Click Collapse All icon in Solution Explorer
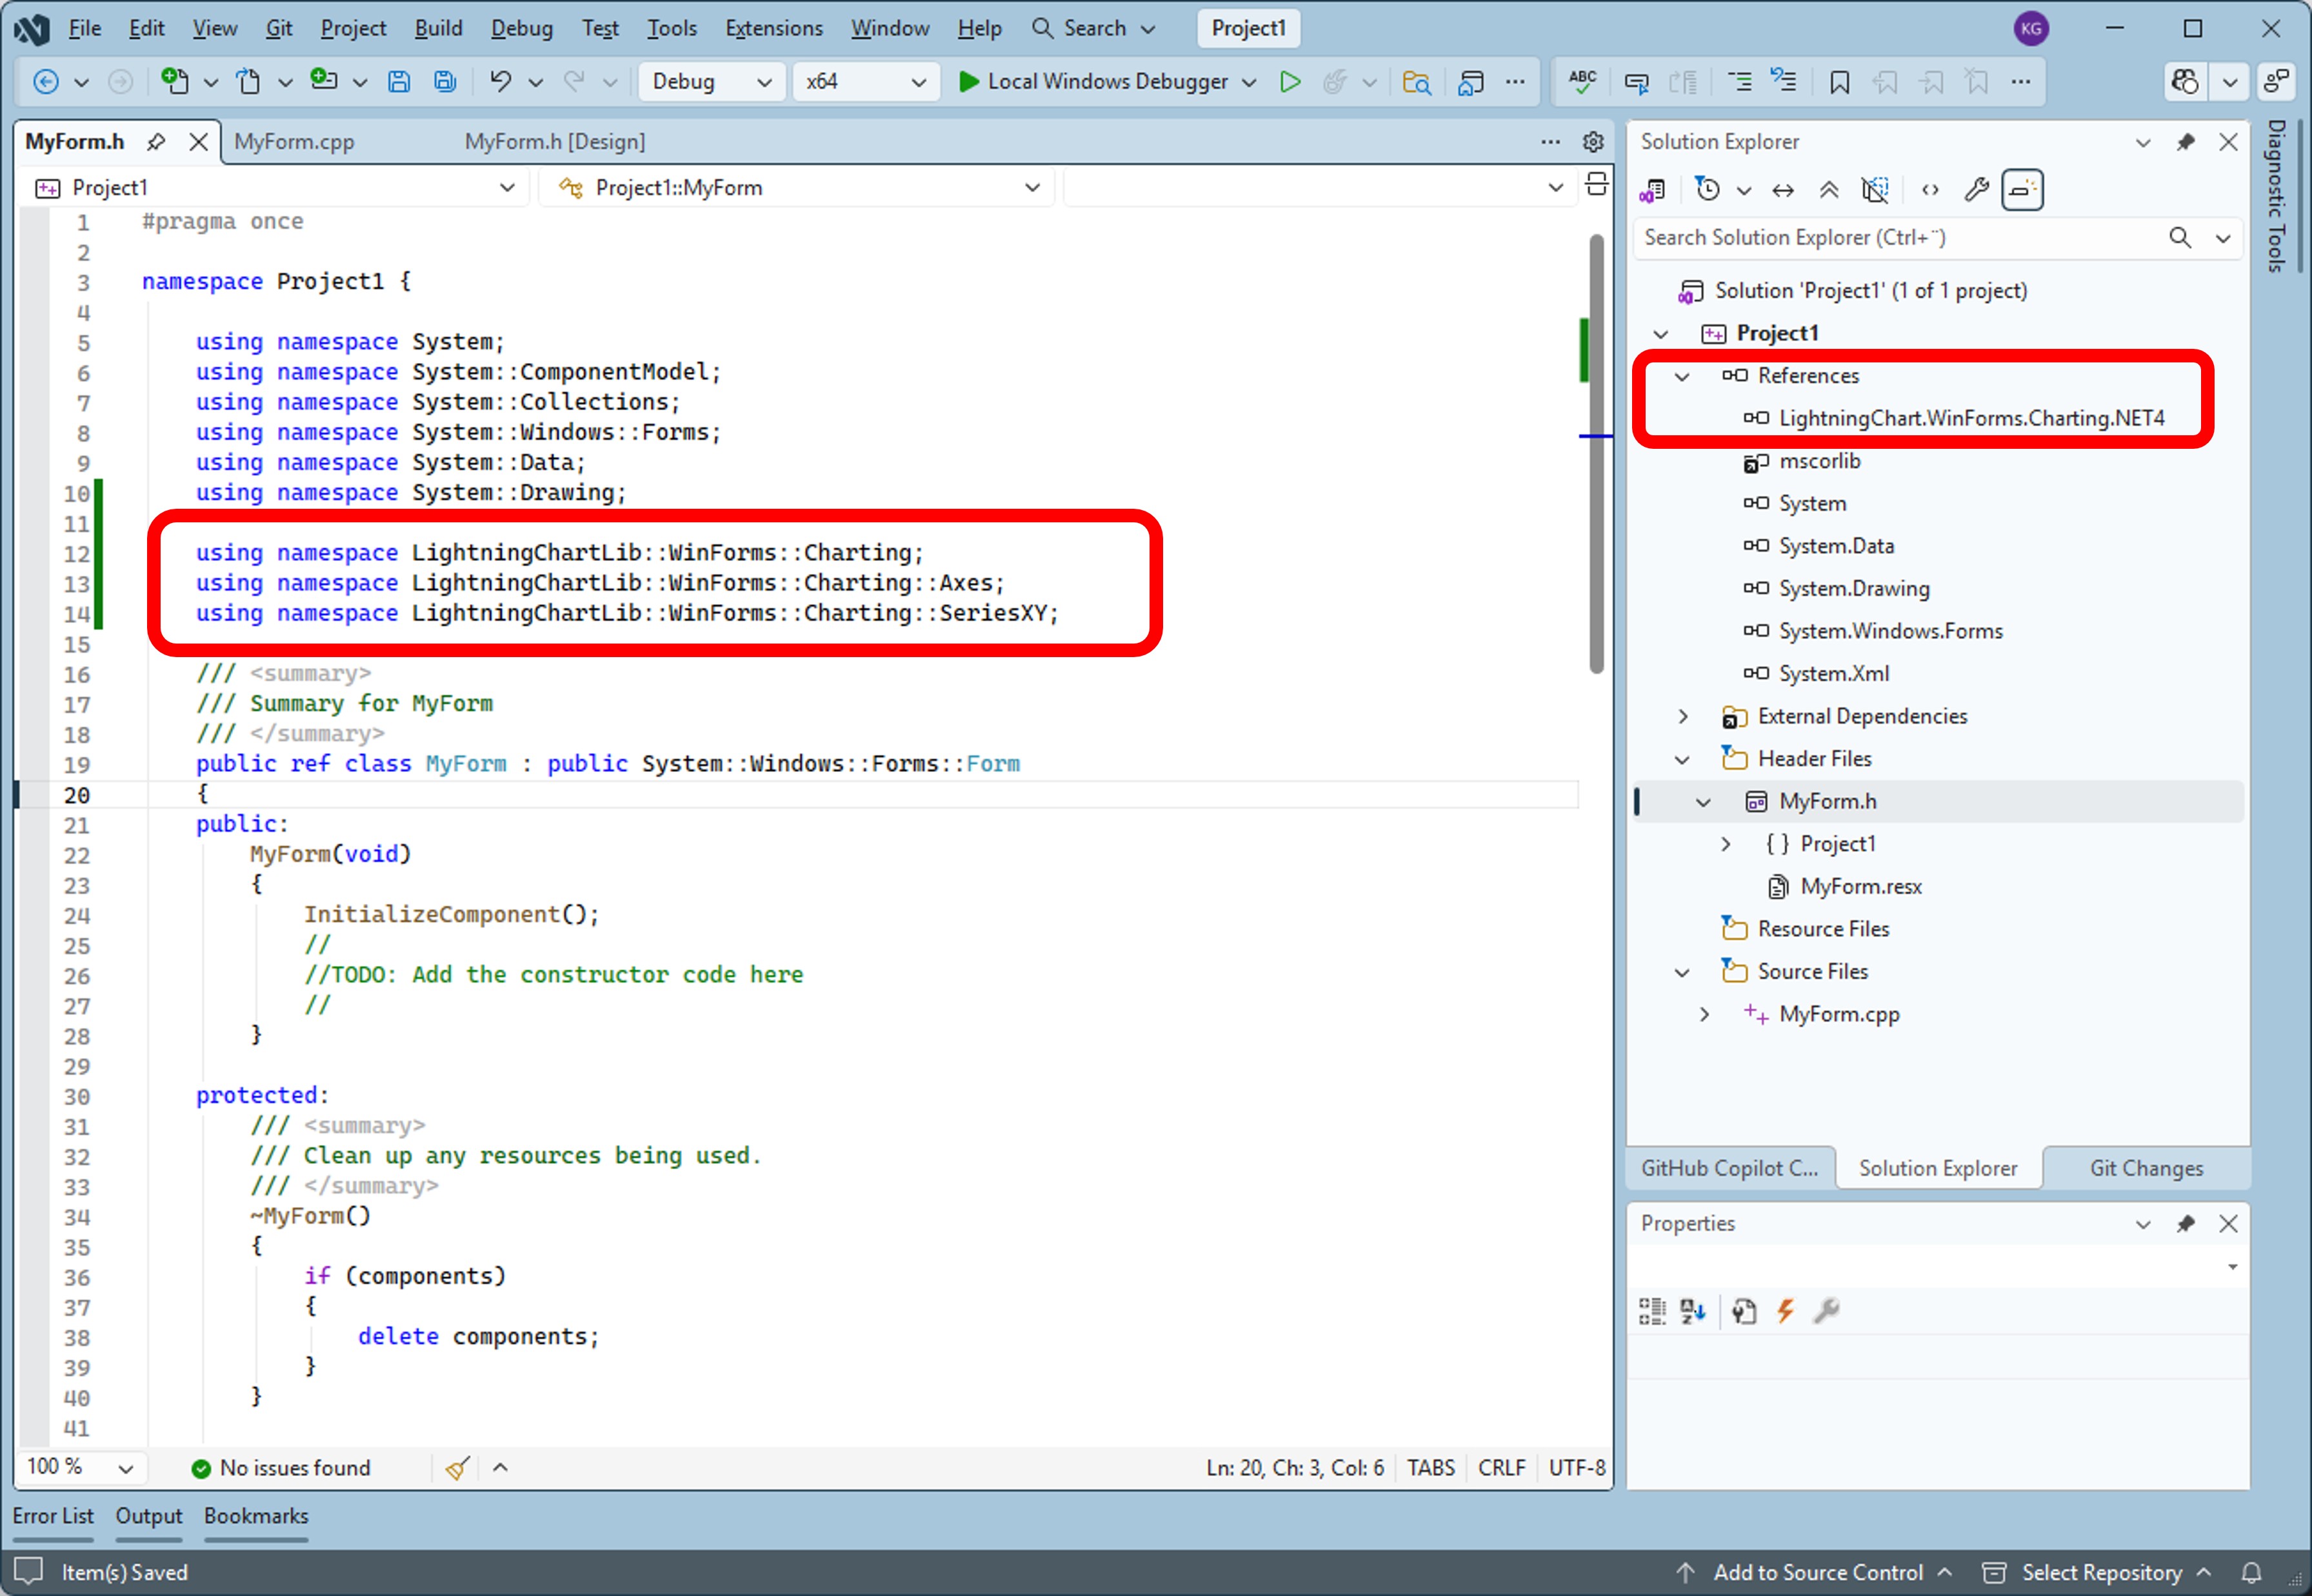Screen dimensions: 2312x1596 (x=1829, y=189)
